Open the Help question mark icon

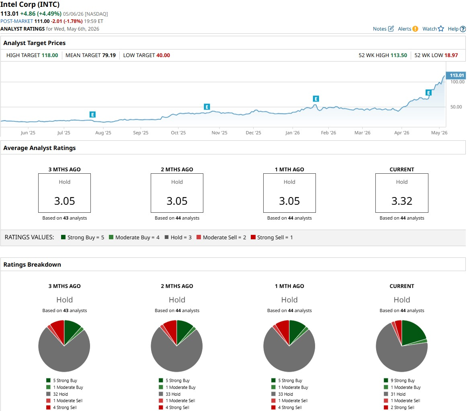463,29
